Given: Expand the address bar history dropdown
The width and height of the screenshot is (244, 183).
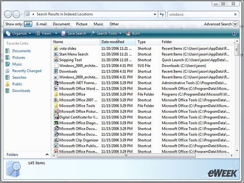Looking at the screenshot, I should coord(155,14).
